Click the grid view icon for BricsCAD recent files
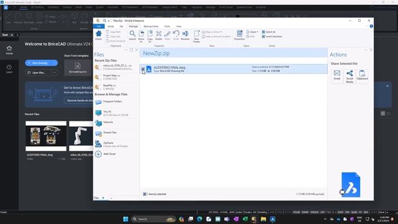Viewport: 398px width, 224px height. 383,113
